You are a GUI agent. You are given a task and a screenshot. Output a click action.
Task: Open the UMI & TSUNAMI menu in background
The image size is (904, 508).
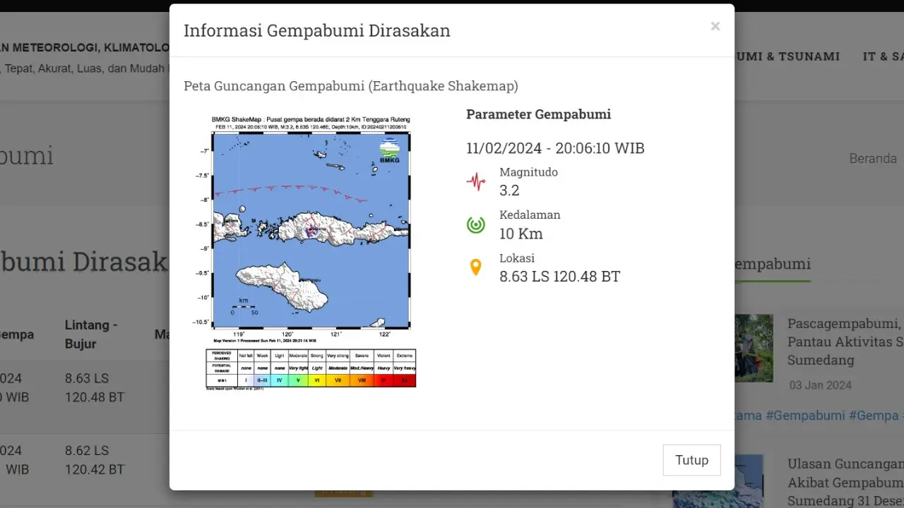[x=787, y=56]
